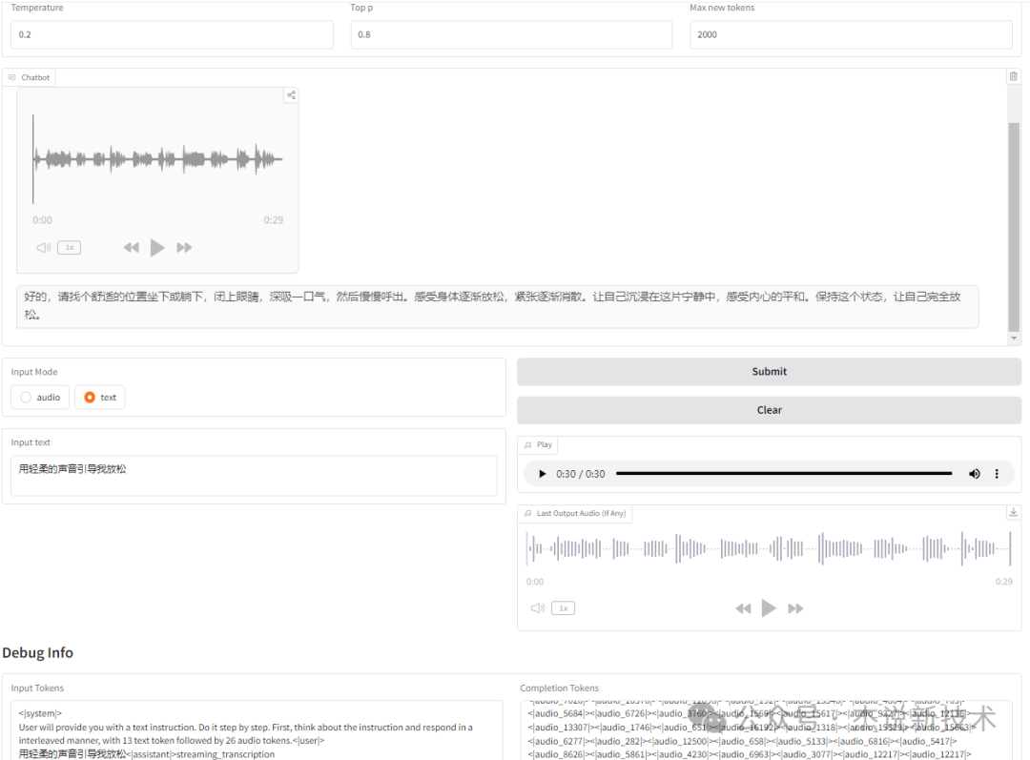Click the Chatbot label tab

29,77
